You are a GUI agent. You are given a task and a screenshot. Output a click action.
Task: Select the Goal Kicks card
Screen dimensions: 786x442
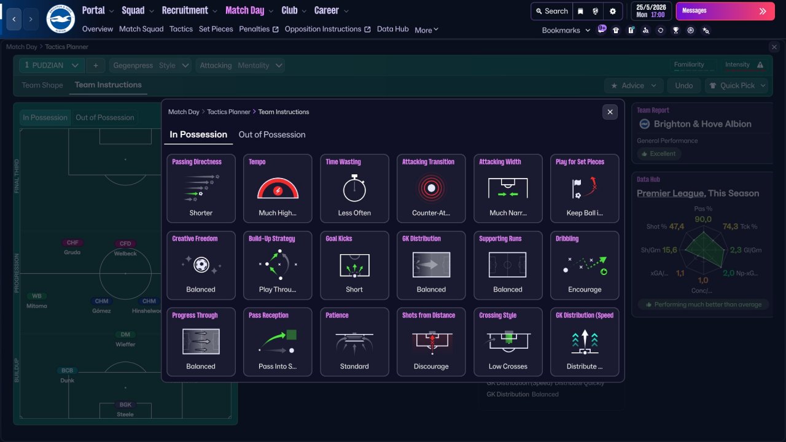pyautogui.click(x=354, y=265)
